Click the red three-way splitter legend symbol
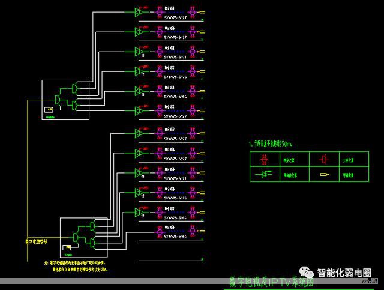This screenshot has height=290, width=384. [x=322, y=160]
